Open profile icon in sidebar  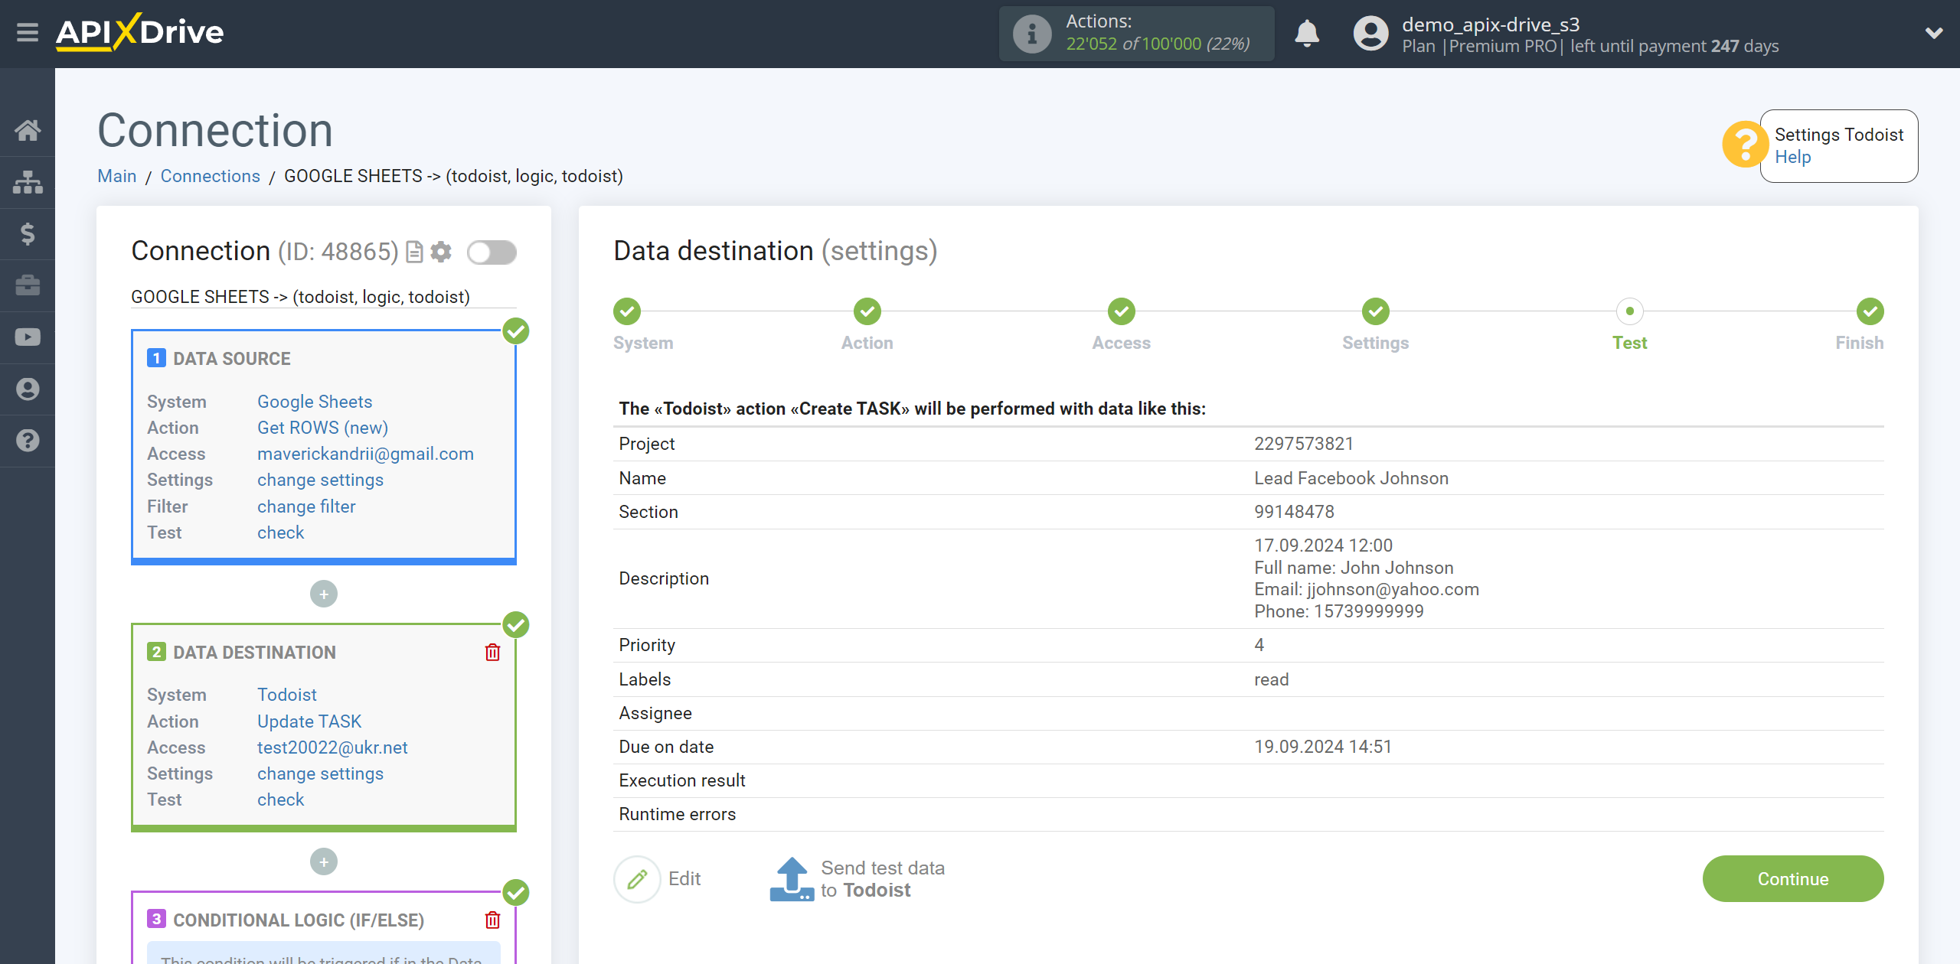(x=28, y=389)
